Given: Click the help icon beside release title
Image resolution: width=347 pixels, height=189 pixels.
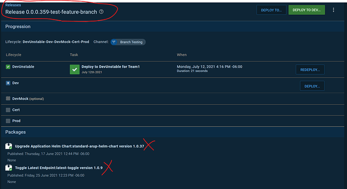Looking at the screenshot, I should coord(101,12).
